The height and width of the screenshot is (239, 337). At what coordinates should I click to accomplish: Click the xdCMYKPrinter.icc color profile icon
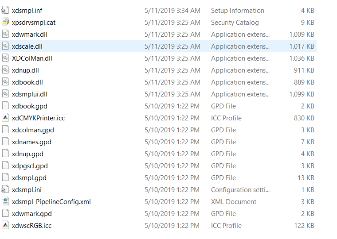click(x=5, y=118)
